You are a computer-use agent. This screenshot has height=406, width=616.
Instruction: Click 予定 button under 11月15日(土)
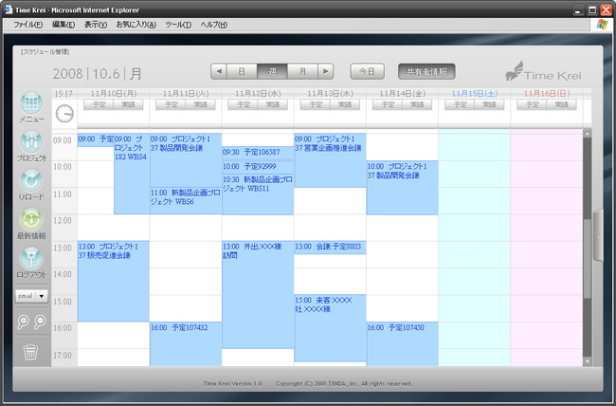point(460,104)
